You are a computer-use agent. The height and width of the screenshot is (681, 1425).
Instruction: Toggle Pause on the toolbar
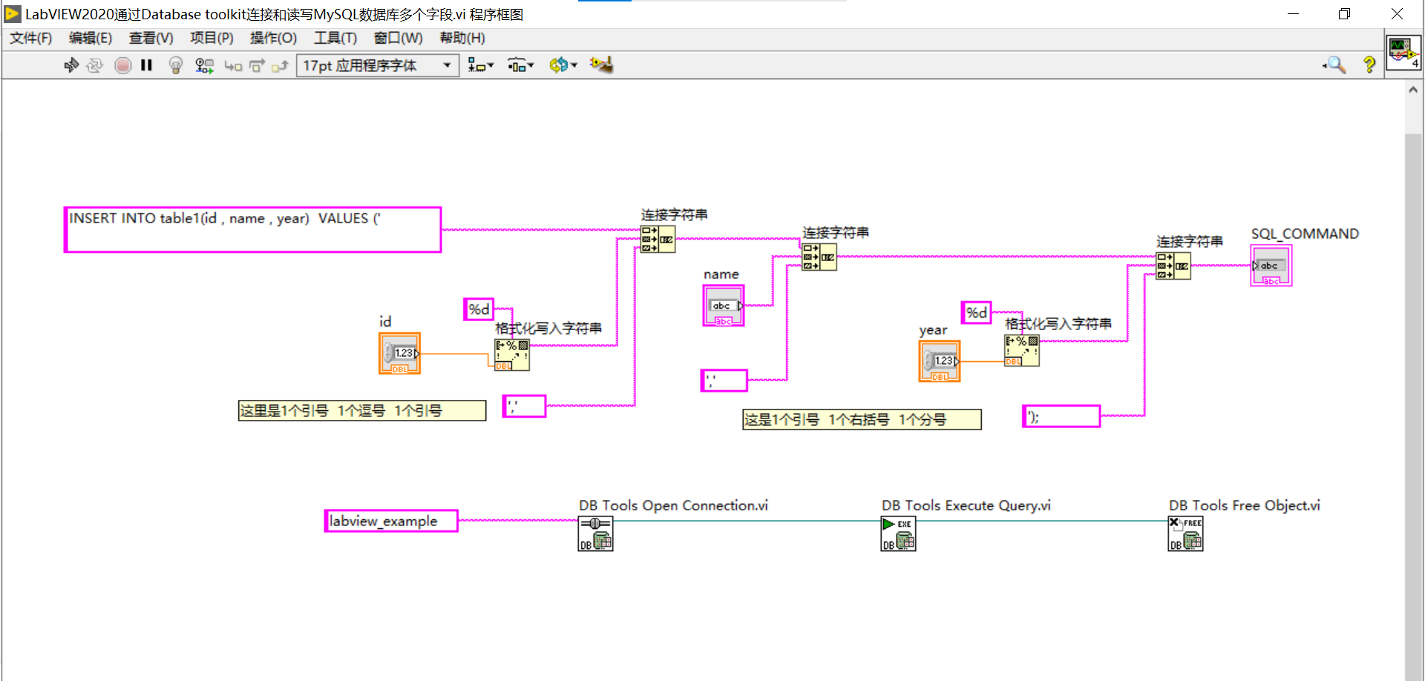click(146, 65)
